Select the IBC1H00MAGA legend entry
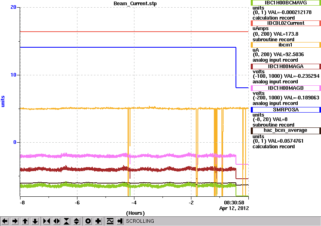The width and height of the screenshot is (321, 226). [286, 67]
